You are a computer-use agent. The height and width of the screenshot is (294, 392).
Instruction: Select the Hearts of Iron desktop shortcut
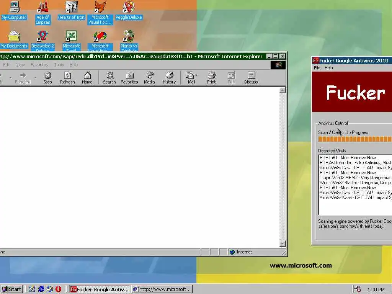tap(71, 10)
